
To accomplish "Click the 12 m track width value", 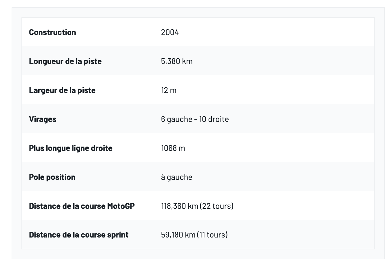I will tap(169, 90).
